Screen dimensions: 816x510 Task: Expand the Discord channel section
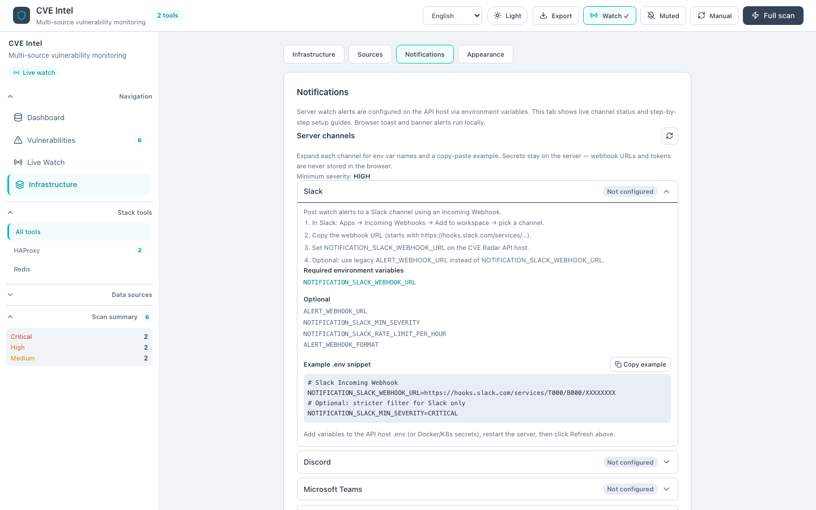487,462
